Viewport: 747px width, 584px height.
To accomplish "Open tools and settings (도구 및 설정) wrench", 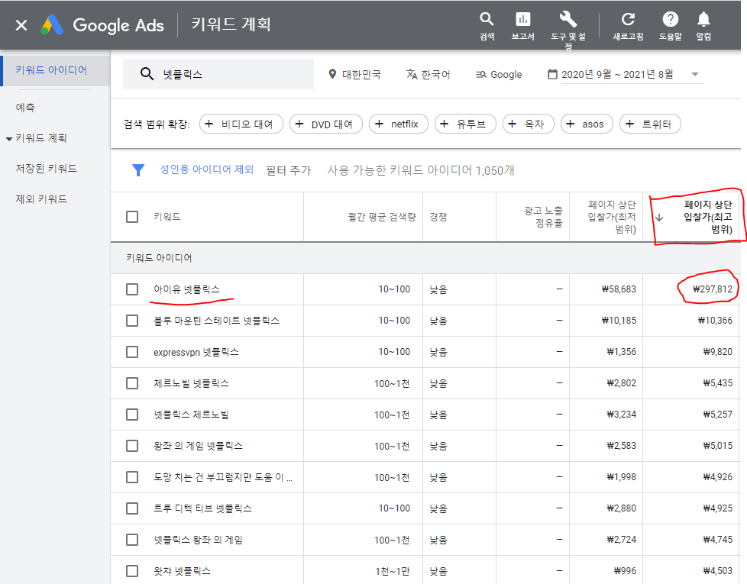I will (568, 20).
